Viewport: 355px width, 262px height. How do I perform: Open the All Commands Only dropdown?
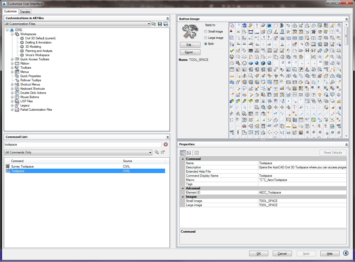click(150, 152)
